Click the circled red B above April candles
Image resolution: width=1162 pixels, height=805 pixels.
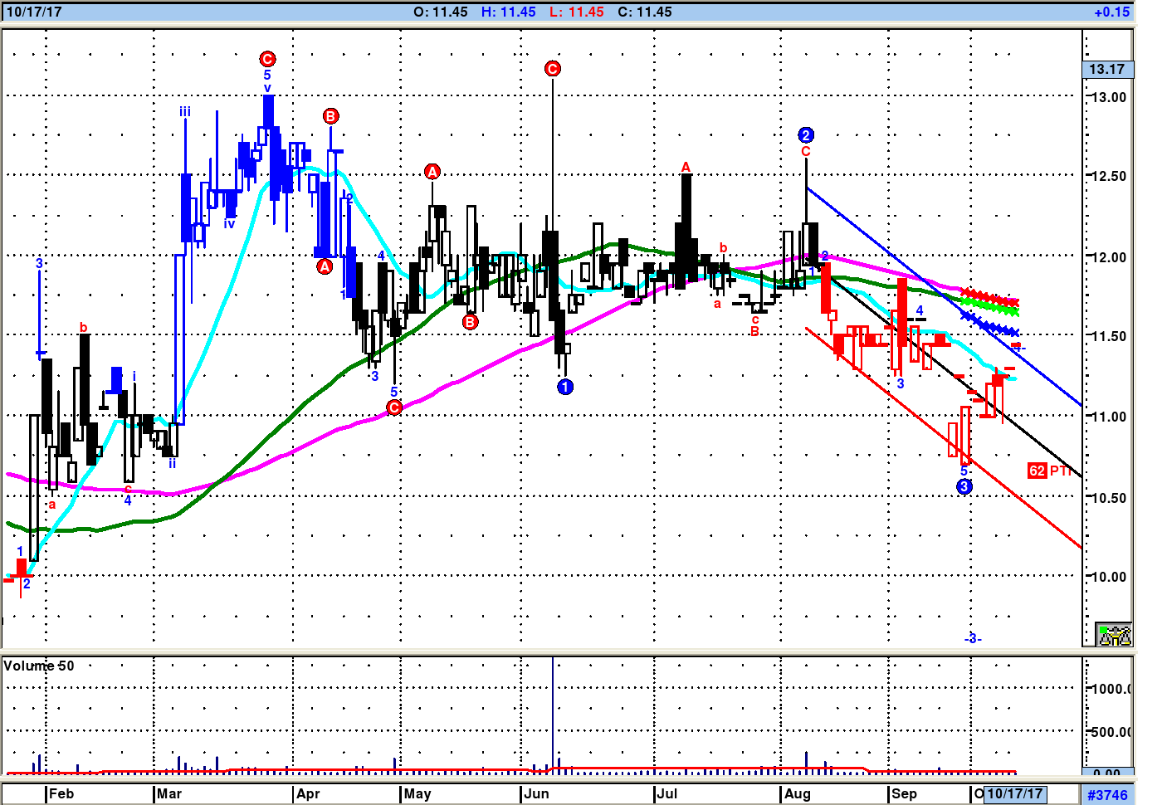click(x=330, y=116)
